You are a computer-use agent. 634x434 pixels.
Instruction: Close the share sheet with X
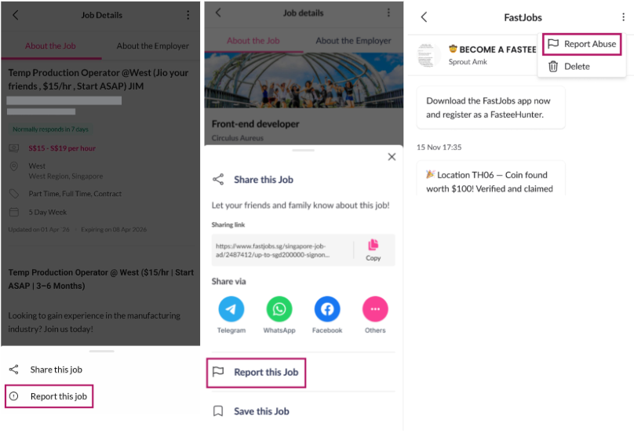pos(392,157)
